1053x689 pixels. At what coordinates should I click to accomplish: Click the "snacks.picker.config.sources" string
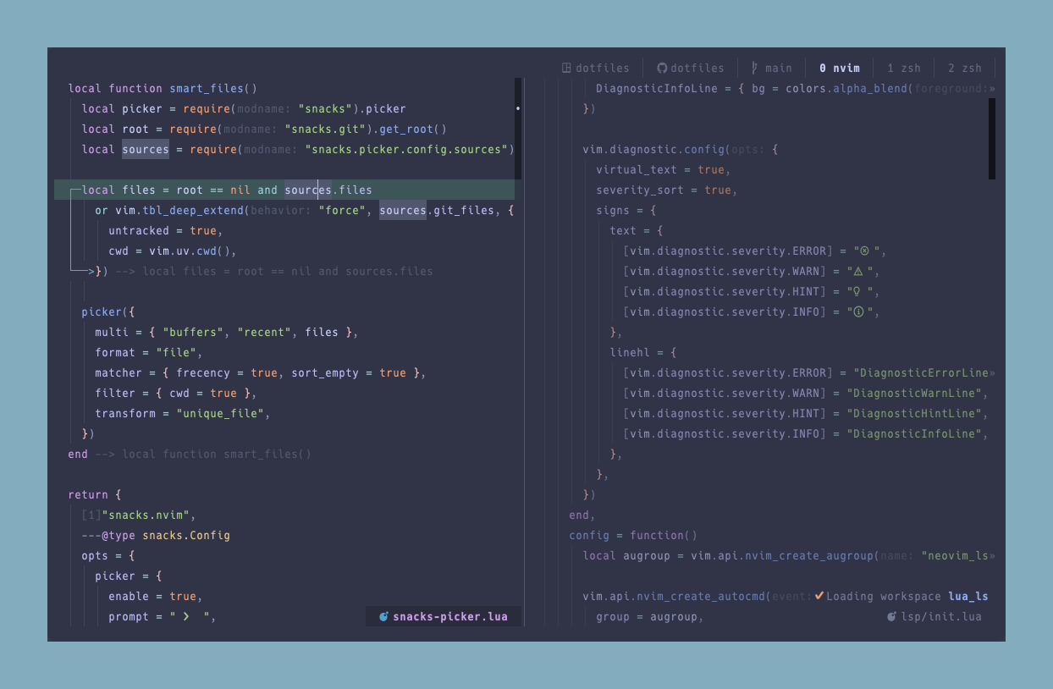coord(406,149)
